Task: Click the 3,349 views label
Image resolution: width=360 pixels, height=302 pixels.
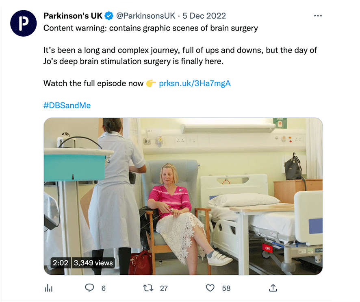Action: pos(93,263)
